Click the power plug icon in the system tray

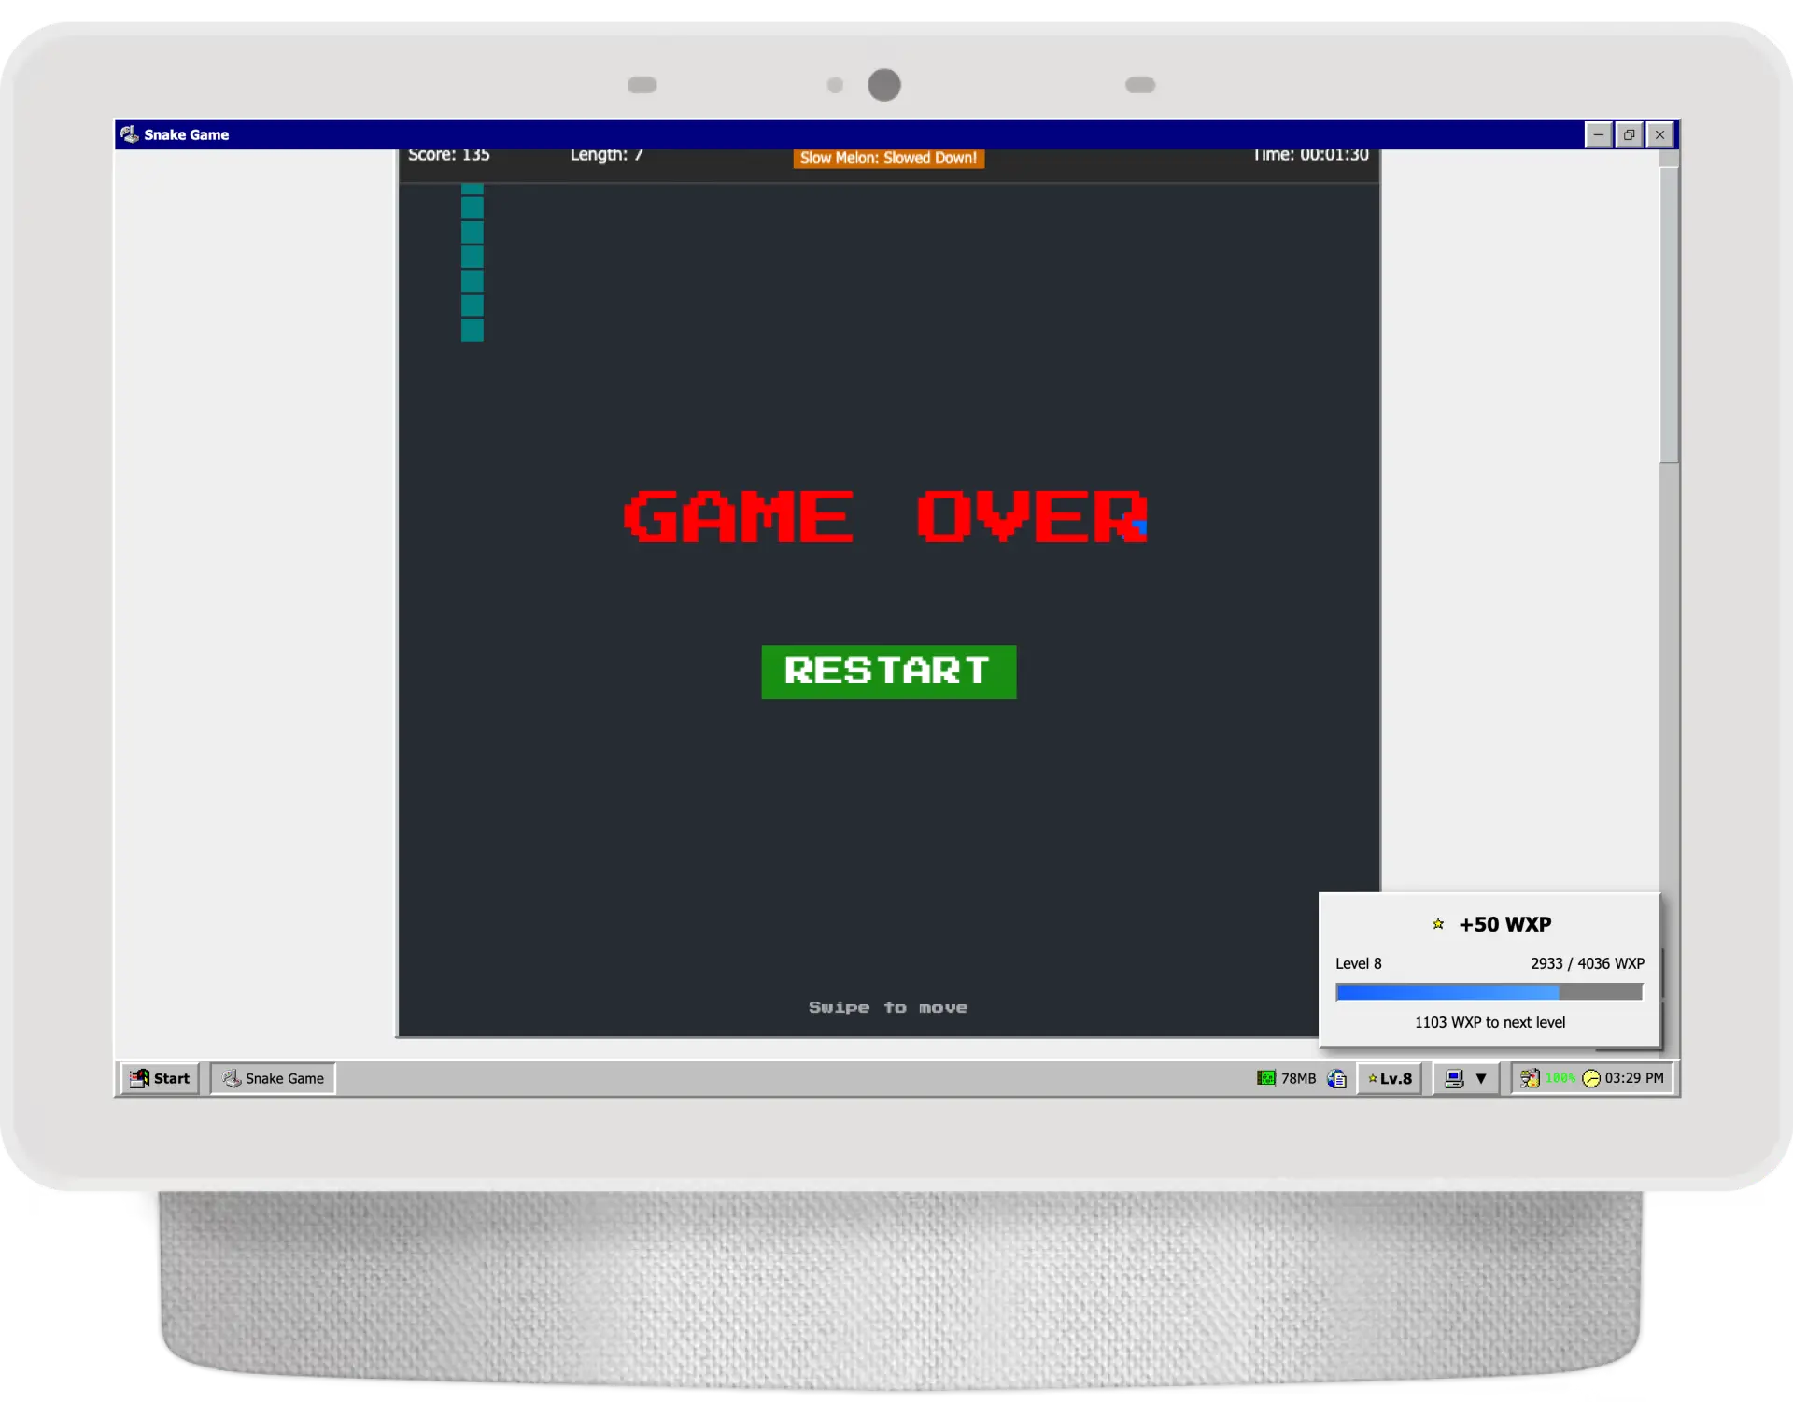(1529, 1078)
